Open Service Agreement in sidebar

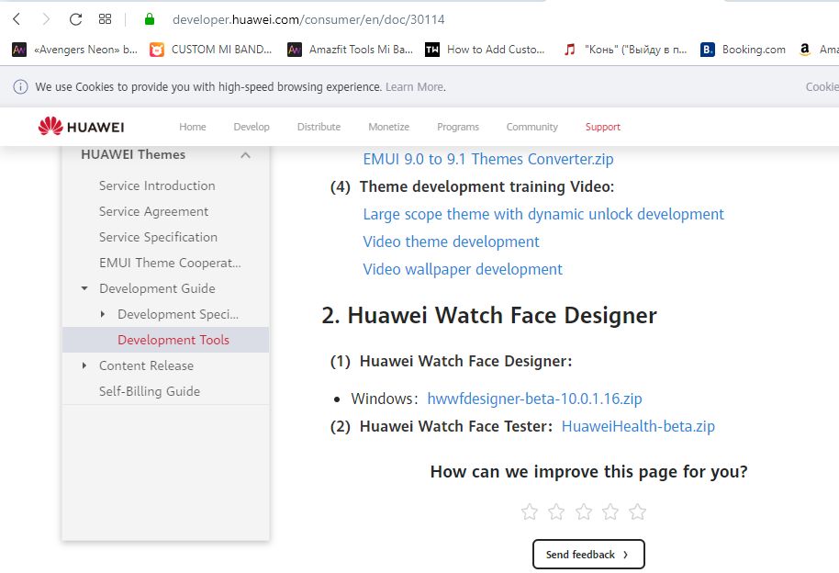(153, 211)
